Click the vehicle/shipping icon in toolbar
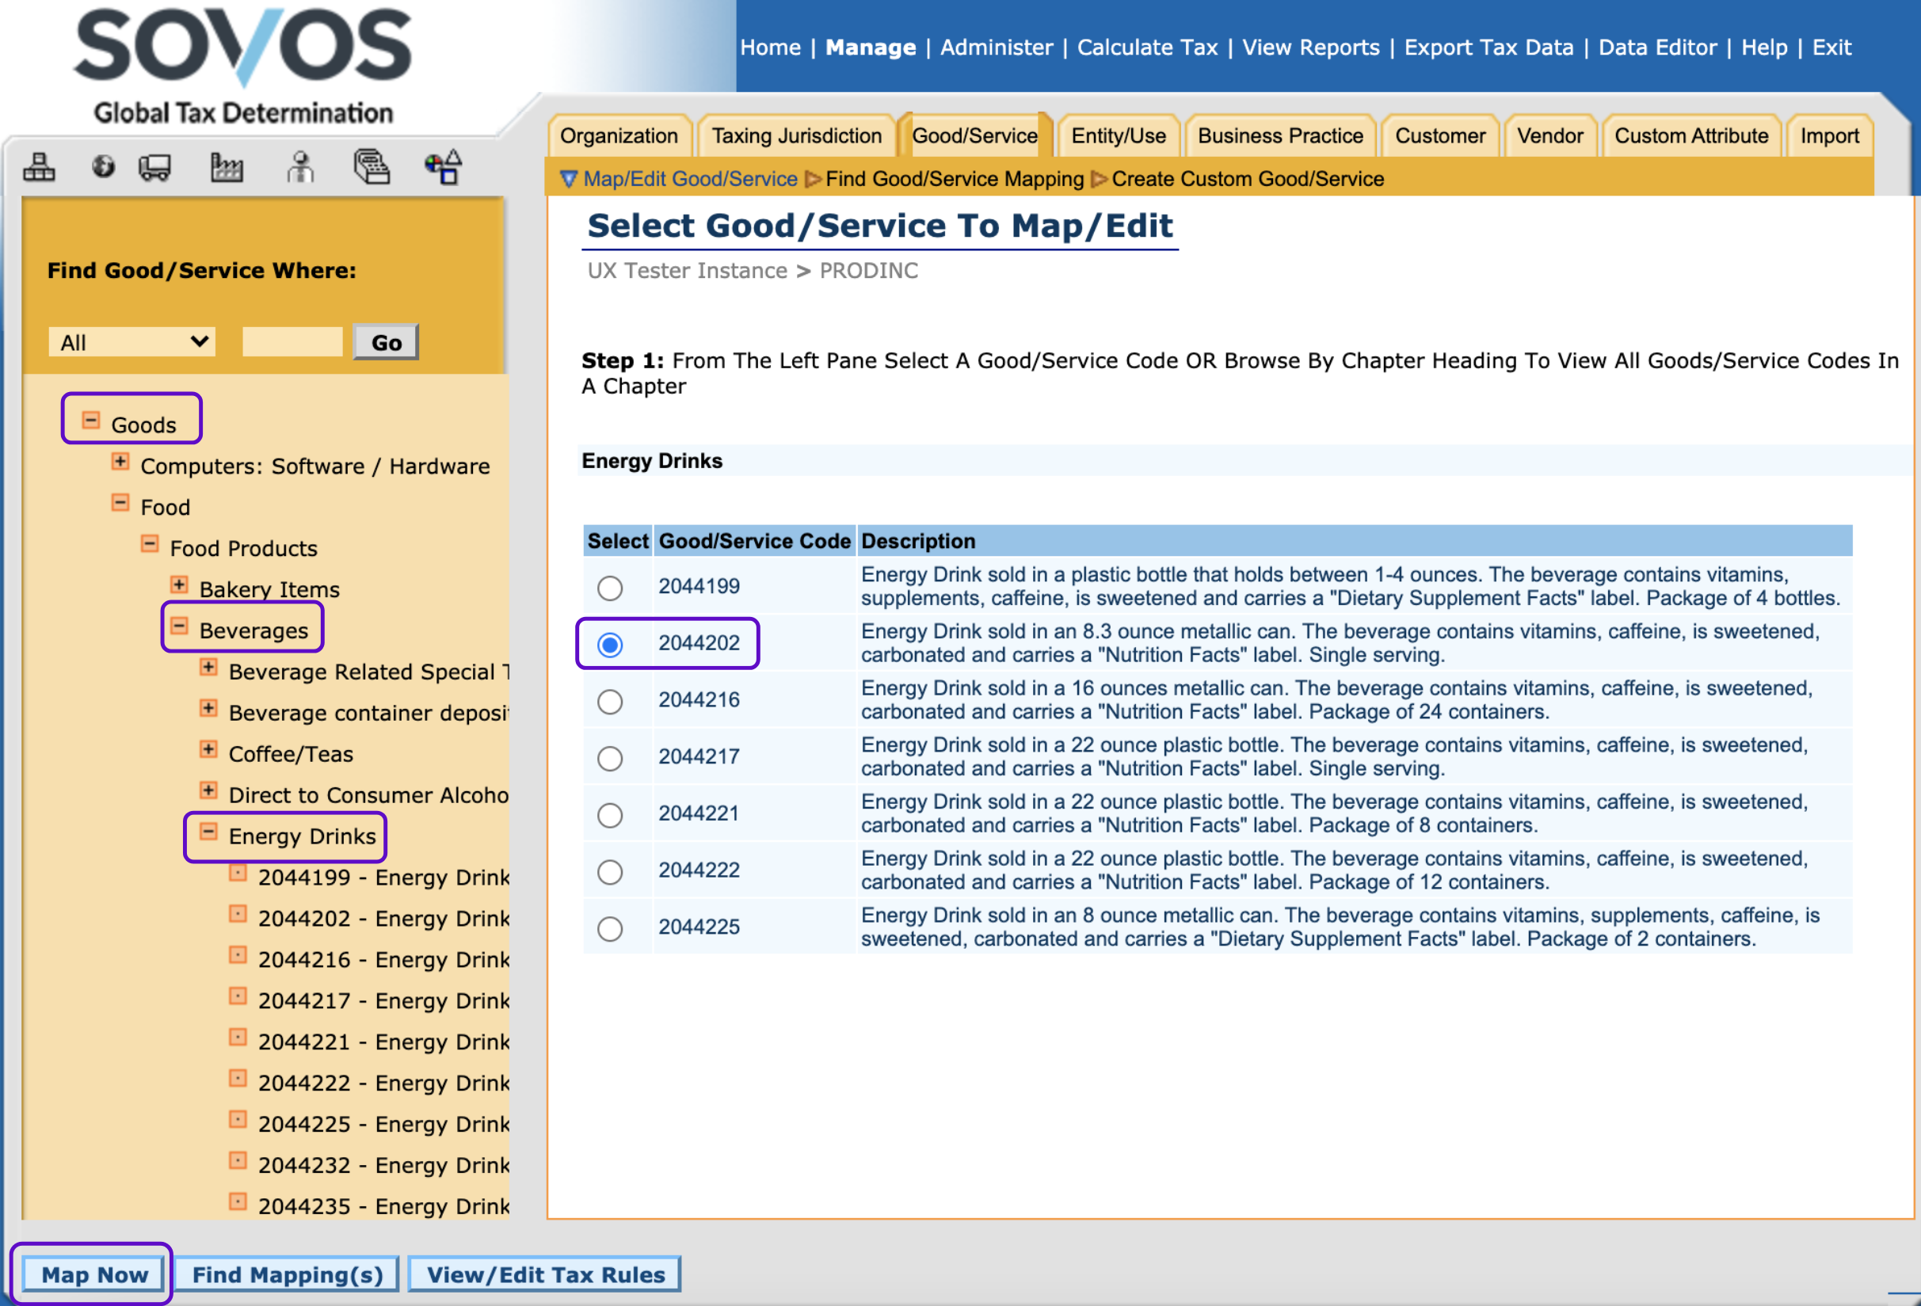This screenshot has height=1306, width=1921. pyautogui.click(x=153, y=163)
